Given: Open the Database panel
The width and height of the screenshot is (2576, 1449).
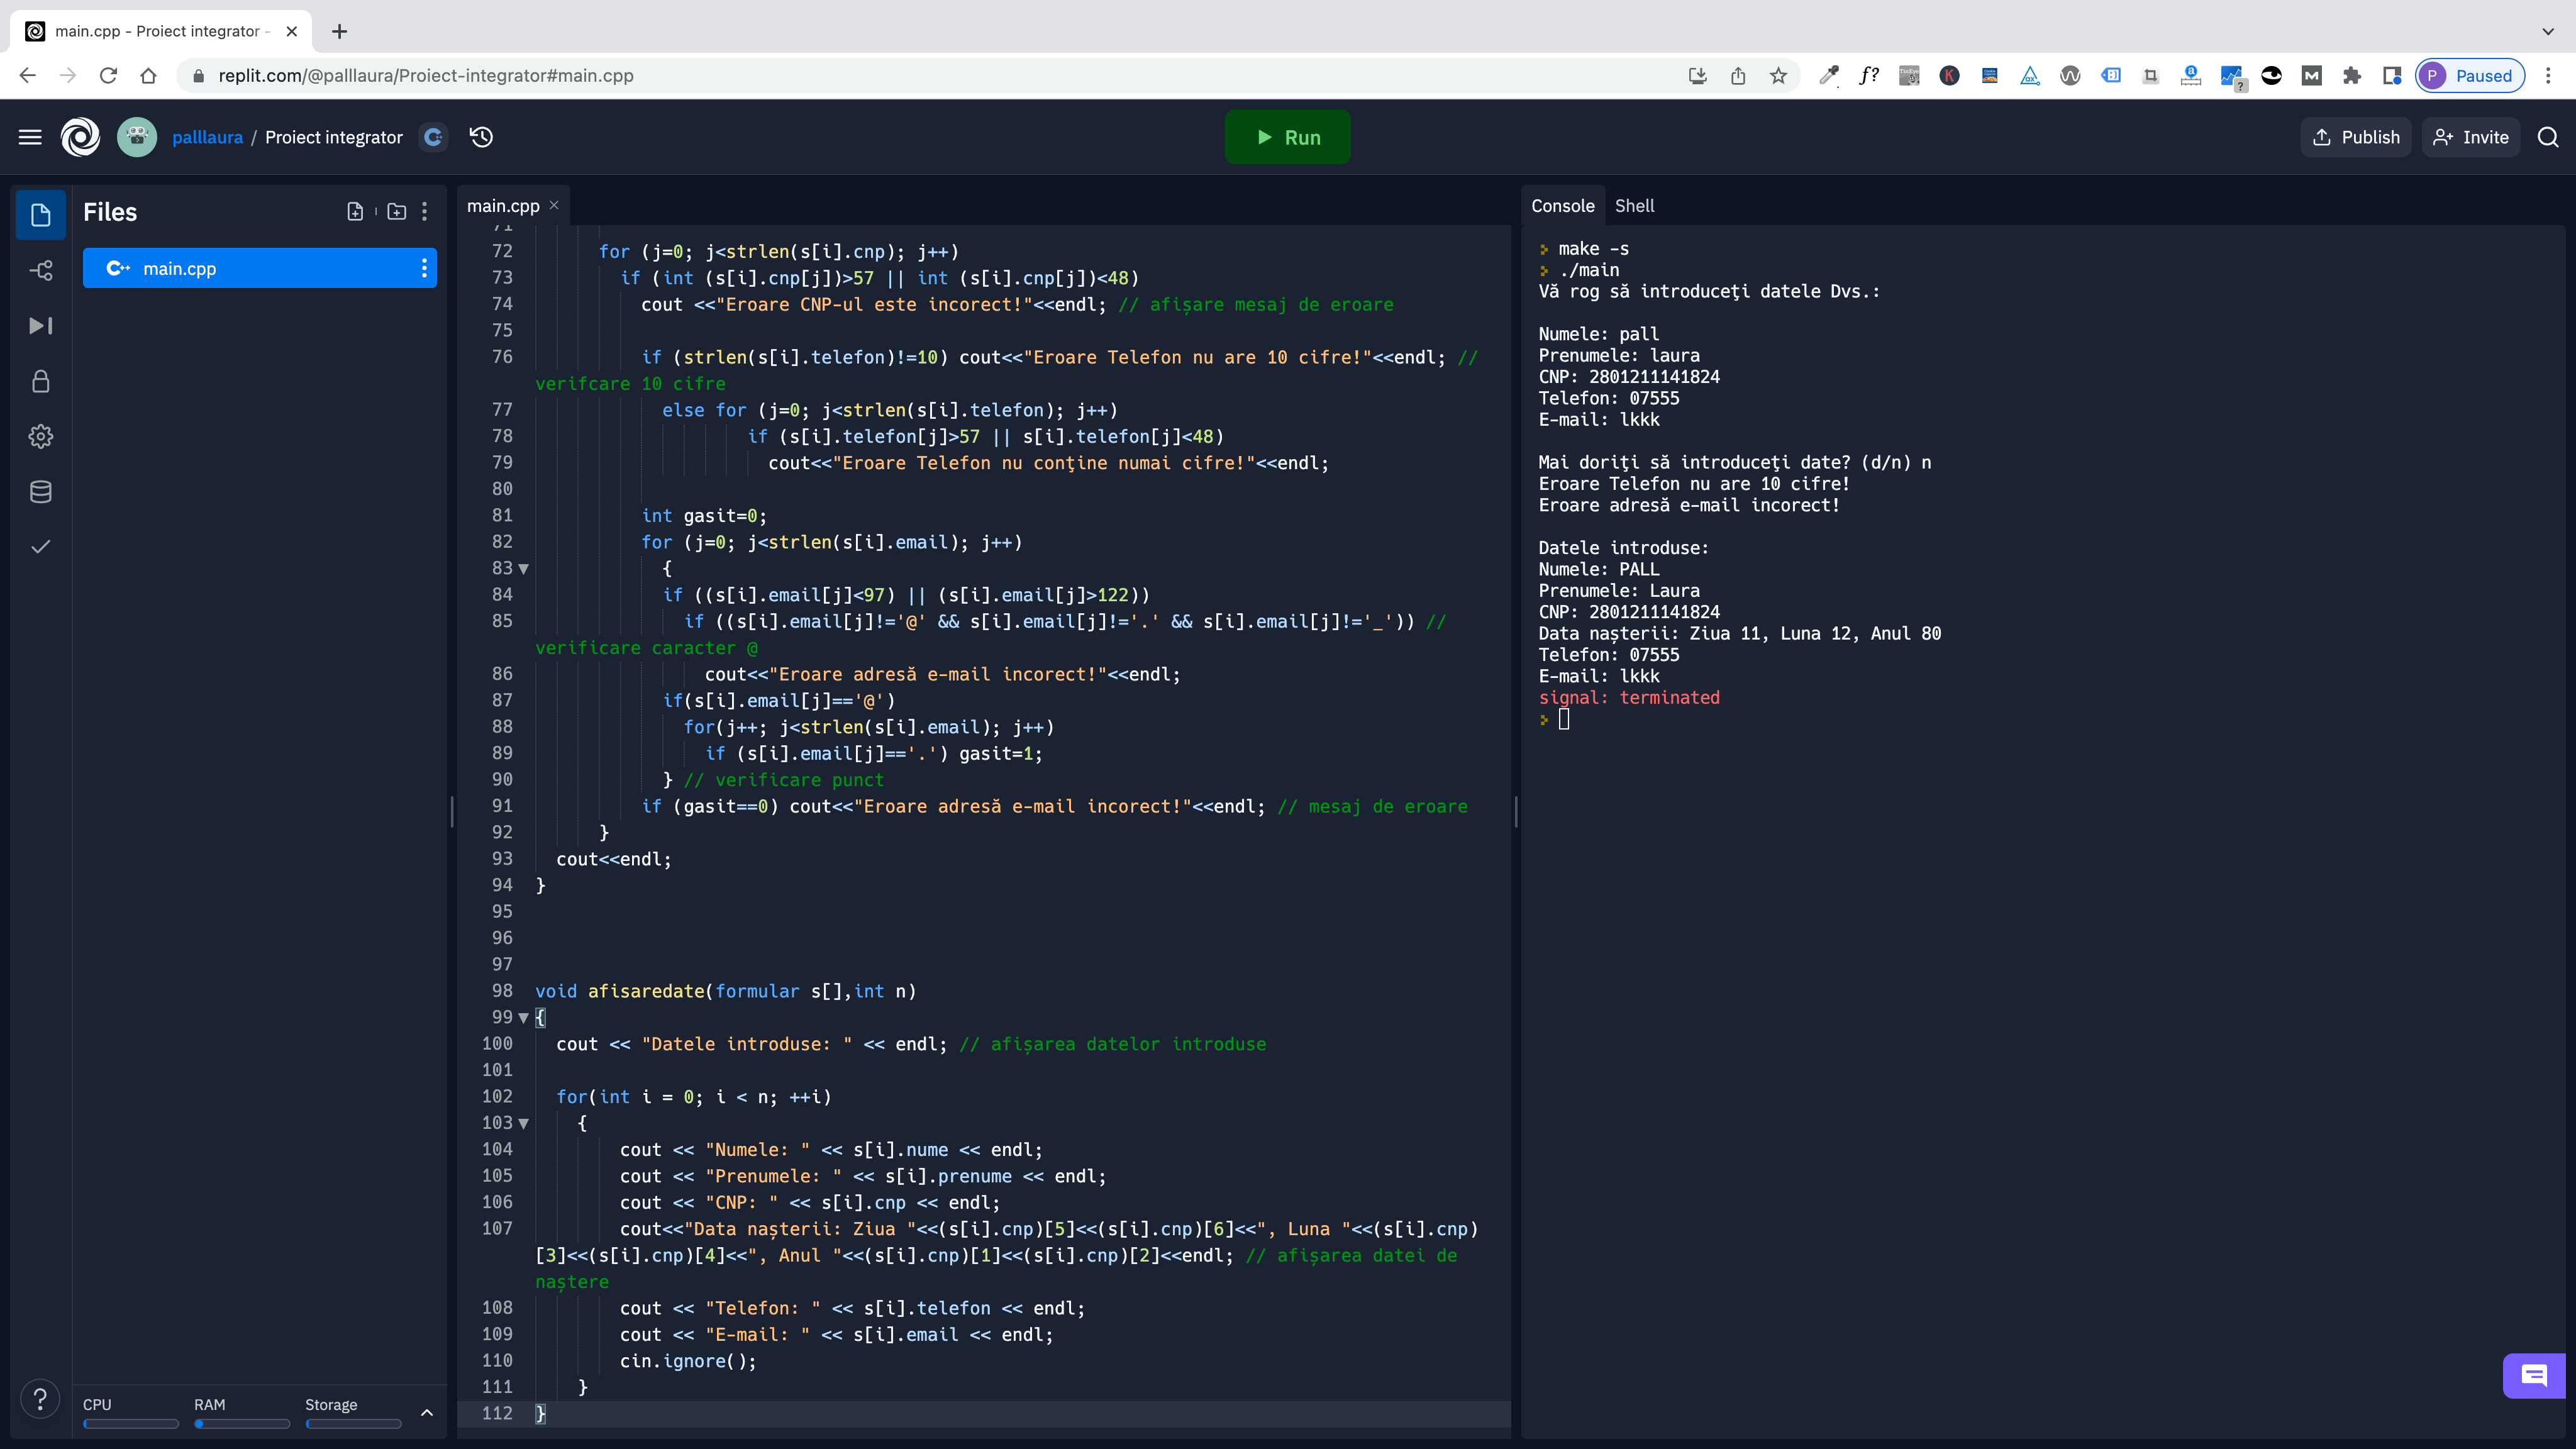Looking at the screenshot, I should coord(40,491).
